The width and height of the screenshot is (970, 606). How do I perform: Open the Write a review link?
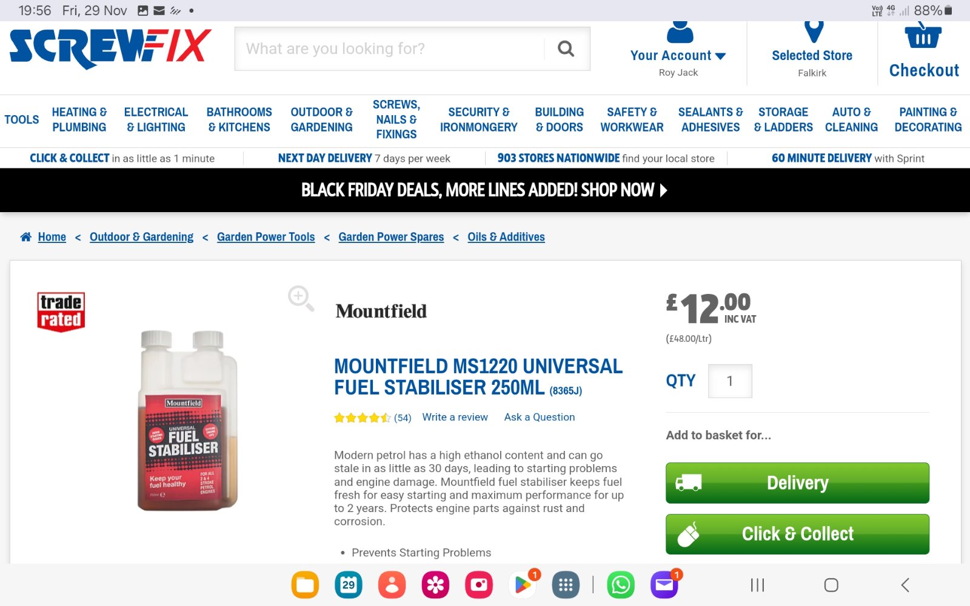(x=455, y=417)
